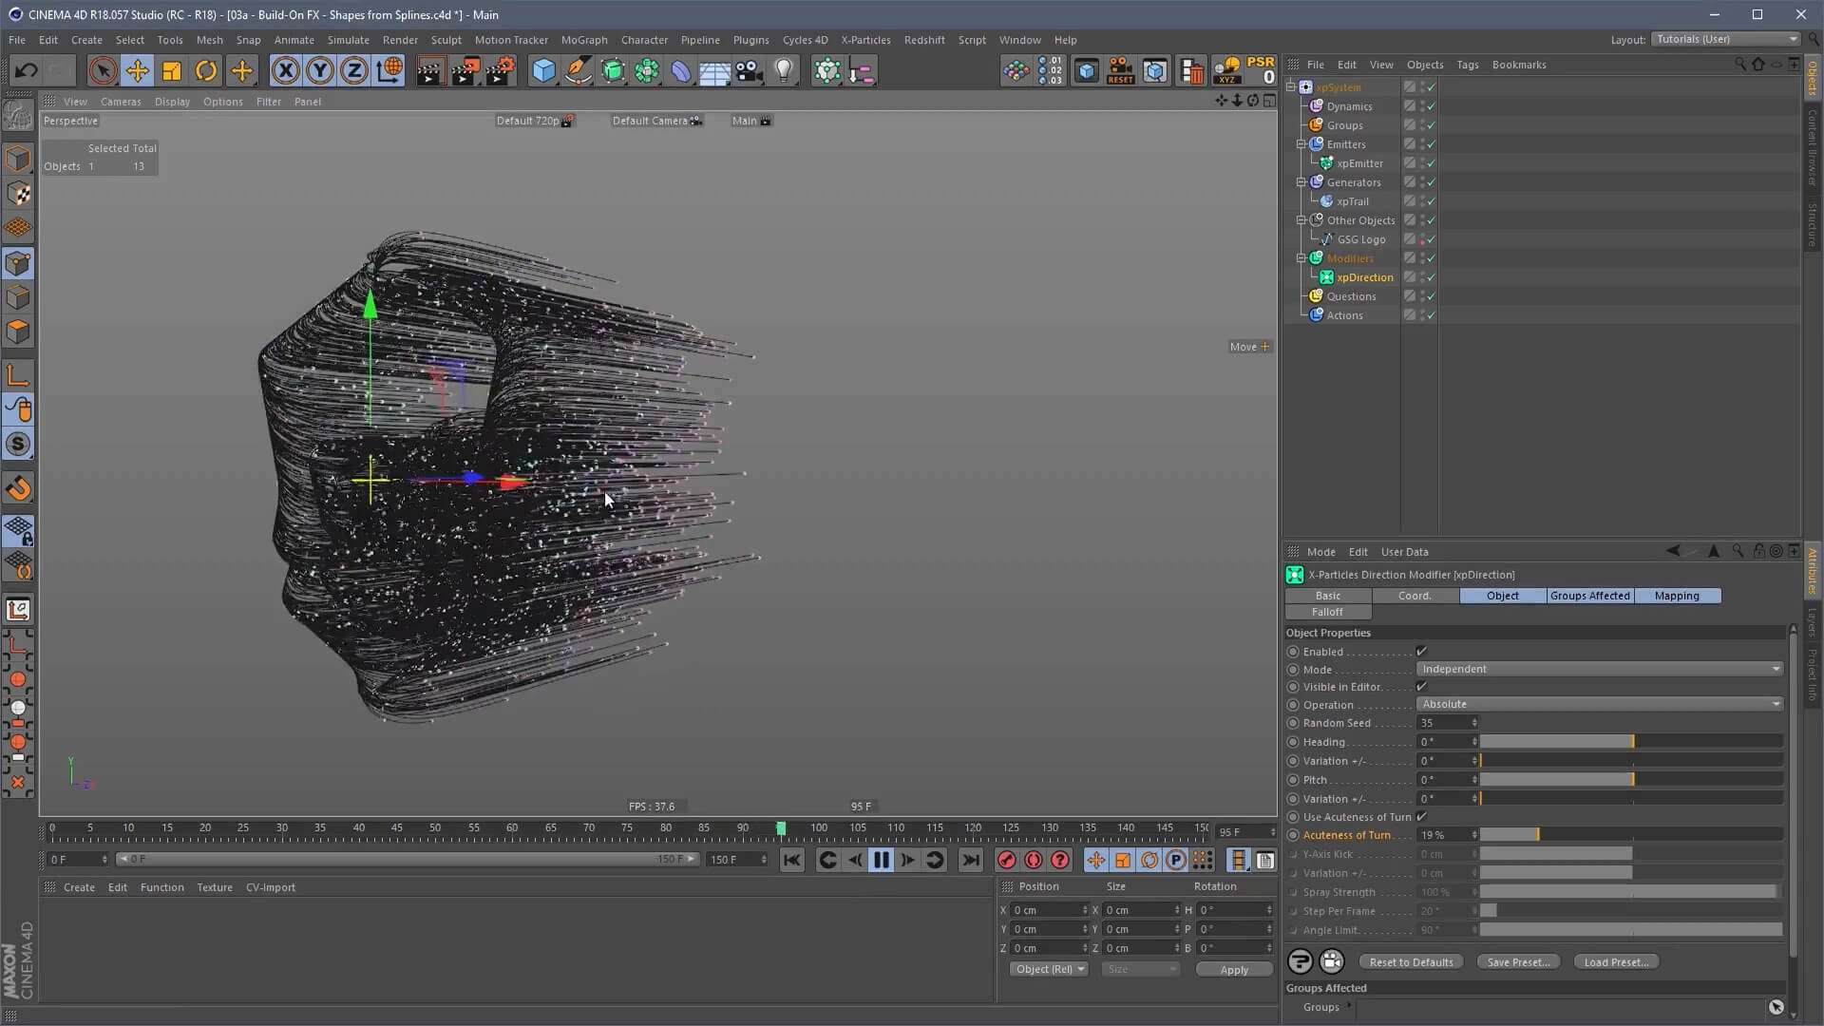The width and height of the screenshot is (1824, 1026).
Task: Open the MoGraph menu
Action: (x=583, y=40)
